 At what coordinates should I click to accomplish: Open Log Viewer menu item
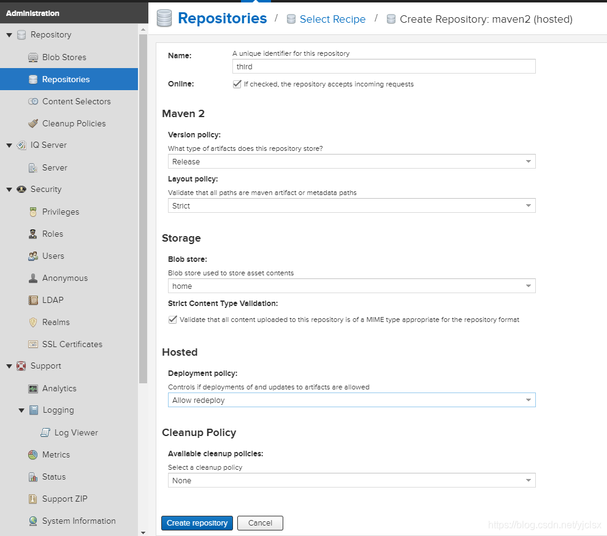click(69, 432)
